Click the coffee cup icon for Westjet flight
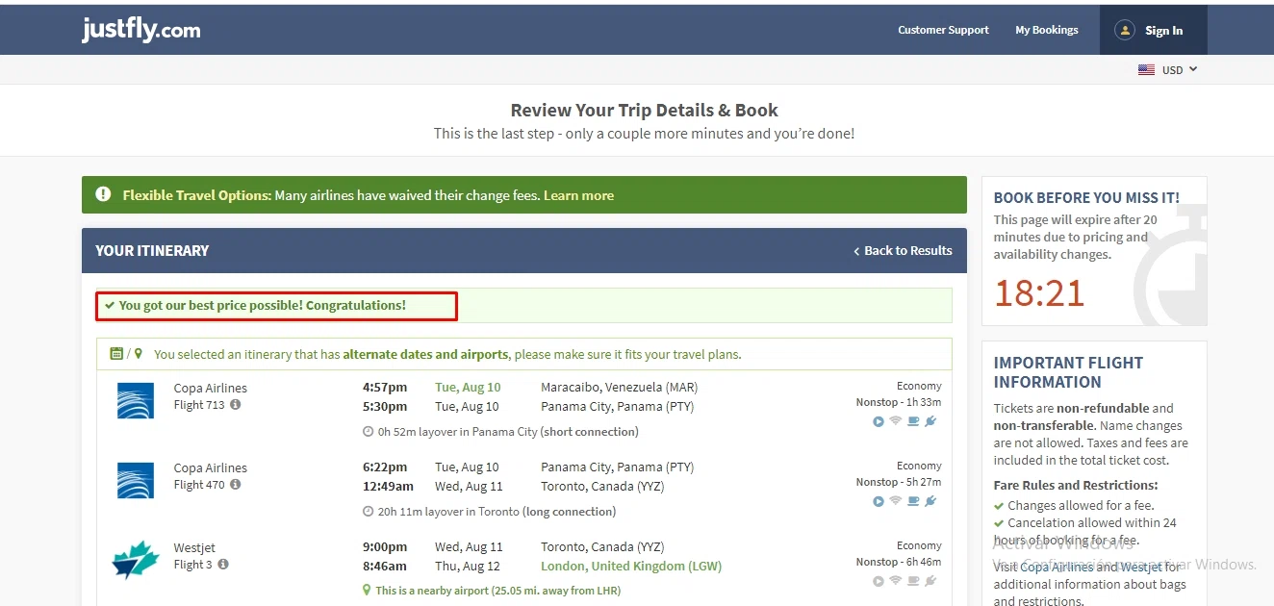Image resolution: width=1274 pixels, height=606 pixels. click(913, 581)
